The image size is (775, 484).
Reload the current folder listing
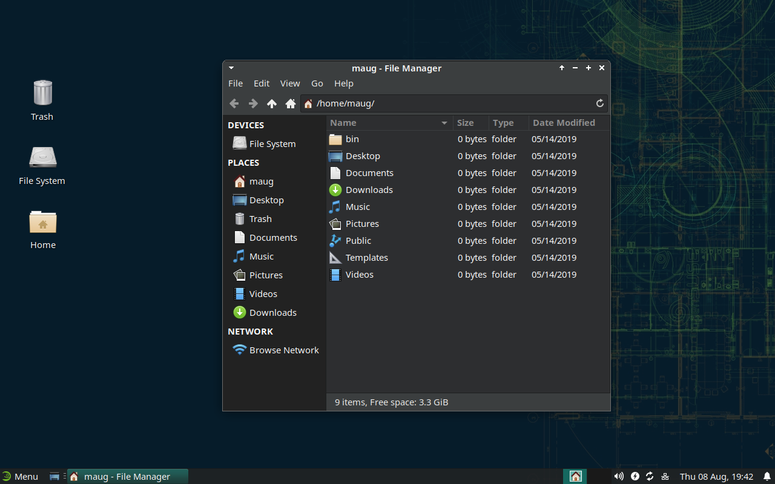600,103
